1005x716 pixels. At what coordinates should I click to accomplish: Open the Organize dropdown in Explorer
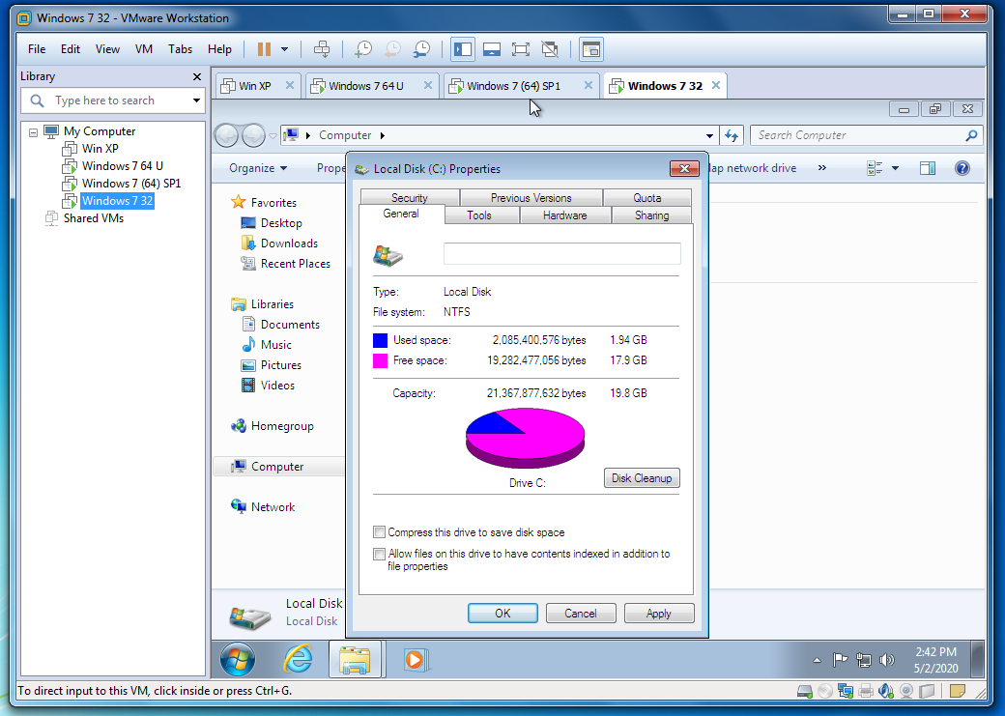click(258, 168)
